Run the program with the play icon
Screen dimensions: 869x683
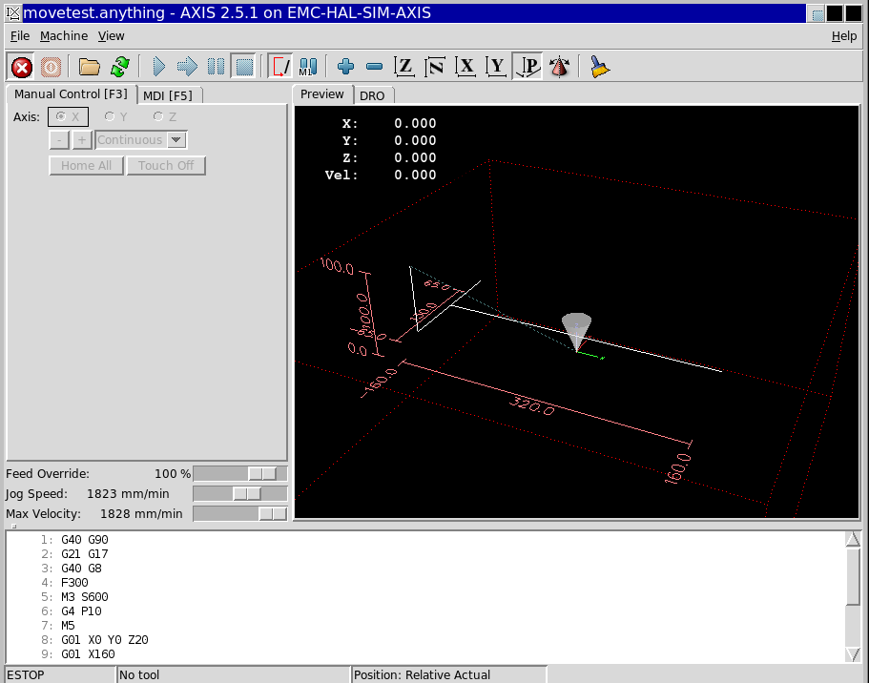(158, 67)
